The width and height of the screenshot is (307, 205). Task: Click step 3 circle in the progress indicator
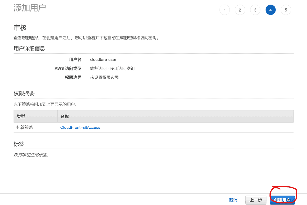tap(255, 10)
